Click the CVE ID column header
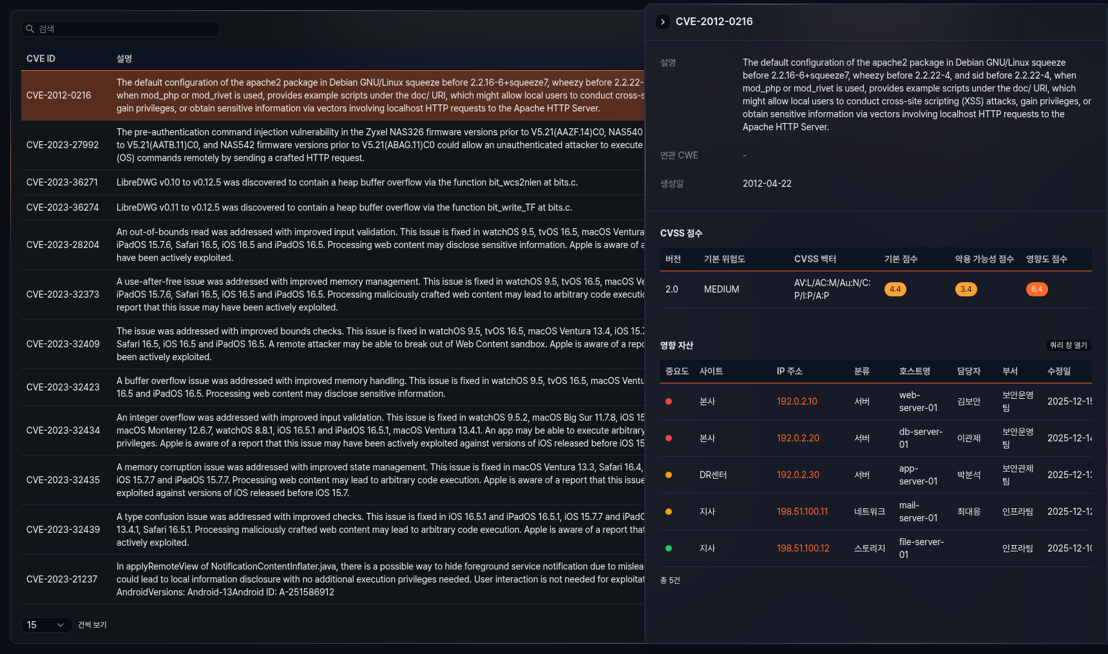Viewport: 1108px width, 654px height. pyautogui.click(x=41, y=59)
